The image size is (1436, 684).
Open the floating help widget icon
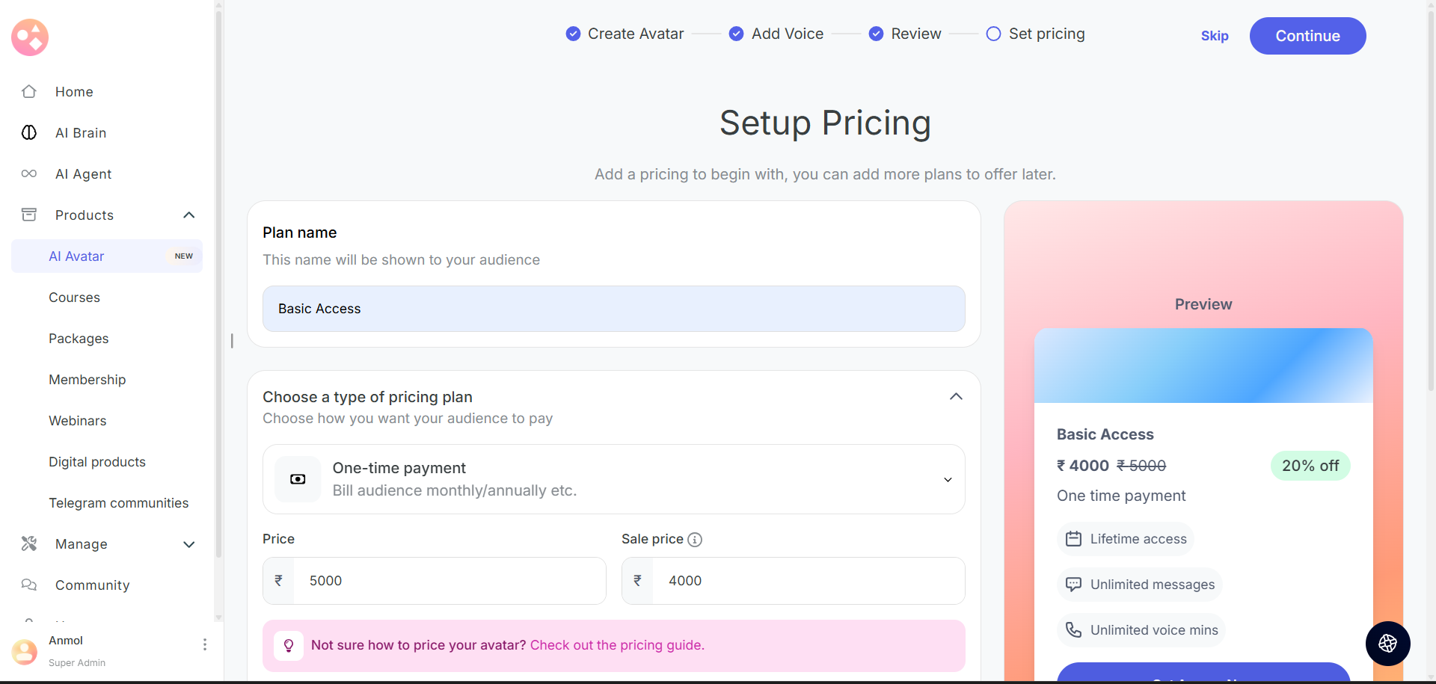[x=1387, y=643]
